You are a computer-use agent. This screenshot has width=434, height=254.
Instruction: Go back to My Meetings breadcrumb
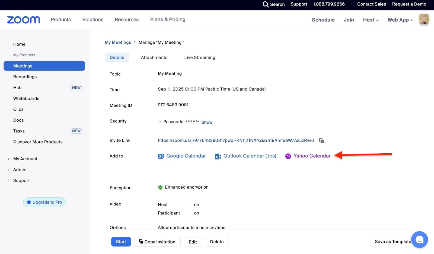tap(118, 42)
